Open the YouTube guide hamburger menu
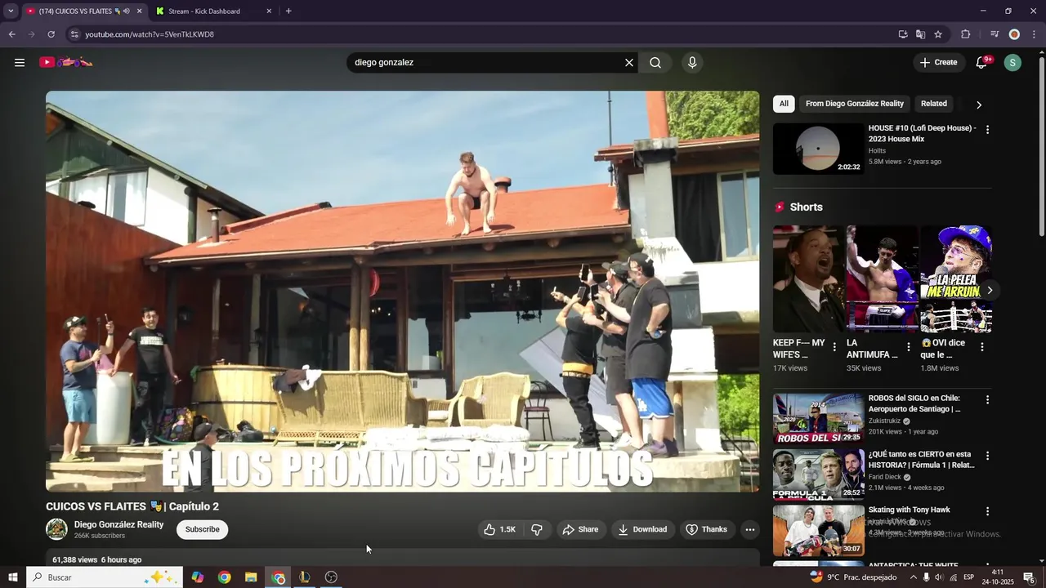This screenshot has height=588, width=1046. (x=20, y=63)
